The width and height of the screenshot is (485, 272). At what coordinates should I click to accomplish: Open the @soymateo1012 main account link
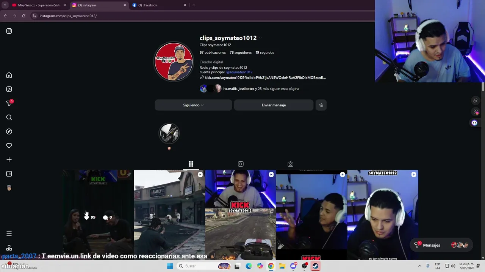click(239, 72)
